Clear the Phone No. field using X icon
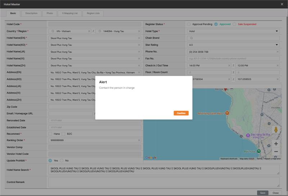 click(x=277, y=52)
